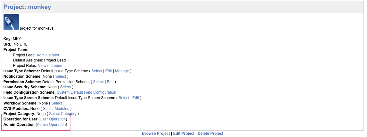Go to Browse Project
Image resolution: width=367 pixels, height=137 pixels.
click(x=156, y=133)
